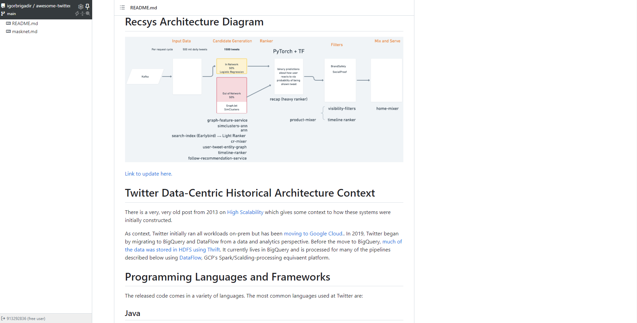The image size is (637, 323).
Task: Click the 'Twitter Data-Centric Historical Architecture Context' heading
Action: [250, 193]
